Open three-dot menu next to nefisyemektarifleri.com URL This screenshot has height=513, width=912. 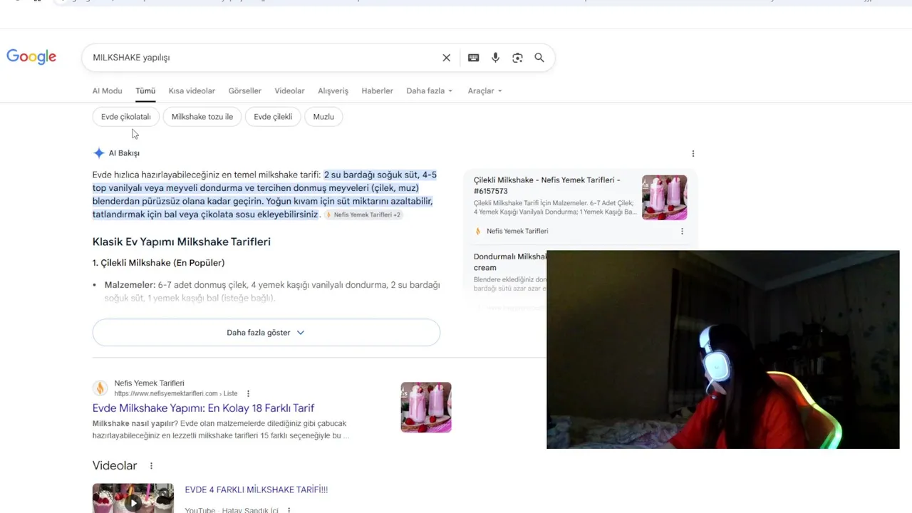(x=248, y=393)
